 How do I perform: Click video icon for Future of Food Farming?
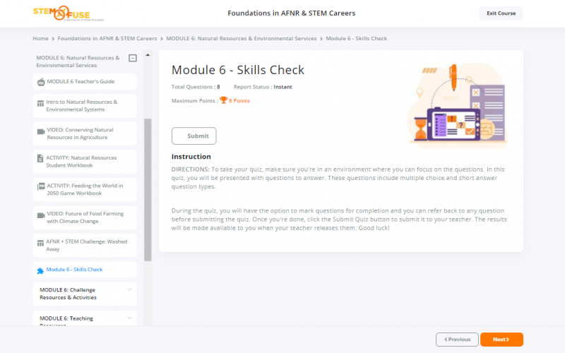(x=40, y=214)
